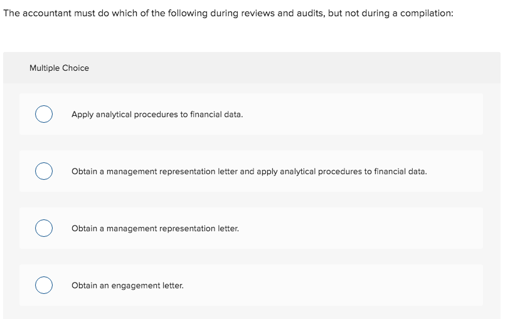The image size is (515, 319).
Task: Click blank area right of 'Obtain an engagement letter.'
Action: (332, 285)
